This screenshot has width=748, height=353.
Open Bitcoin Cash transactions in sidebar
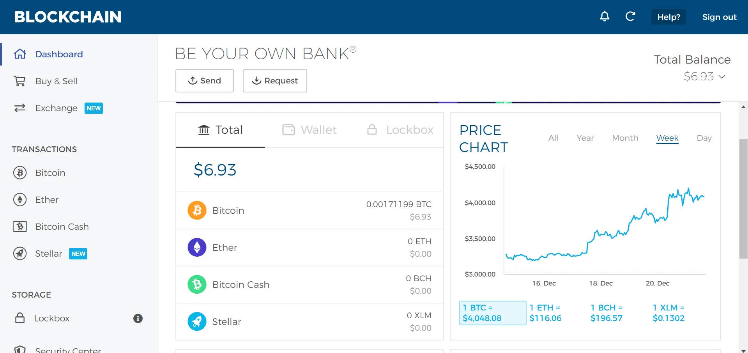[62, 227]
